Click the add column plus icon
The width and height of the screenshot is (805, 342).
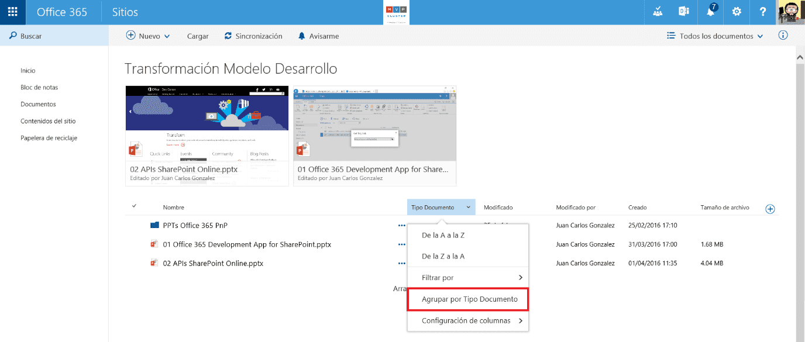pyautogui.click(x=770, y=209)
